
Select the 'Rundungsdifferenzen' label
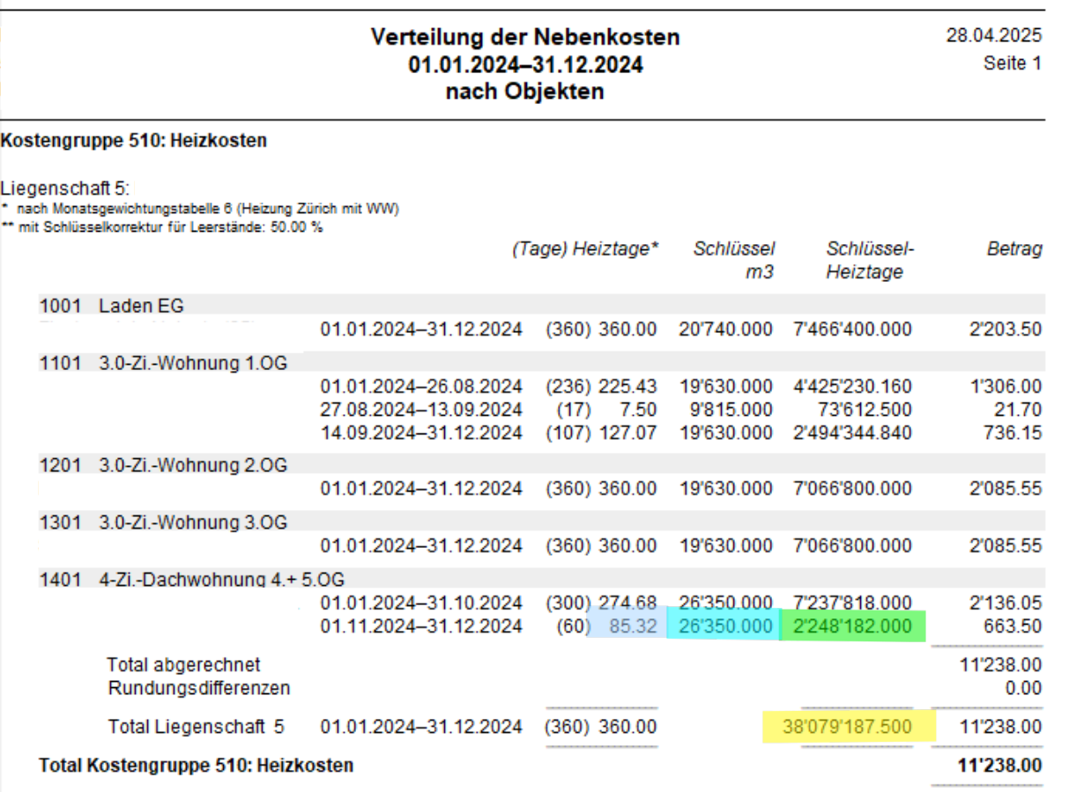click(199, 687)
